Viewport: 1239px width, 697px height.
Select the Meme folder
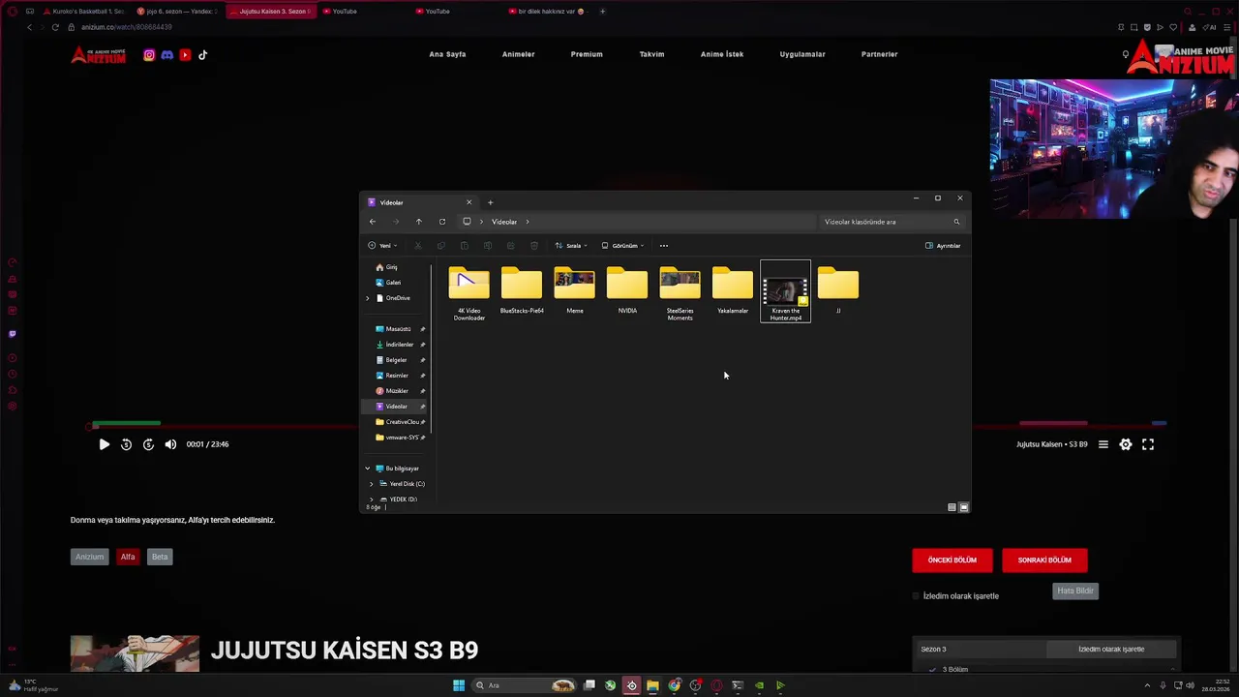(x=575, y=290)
